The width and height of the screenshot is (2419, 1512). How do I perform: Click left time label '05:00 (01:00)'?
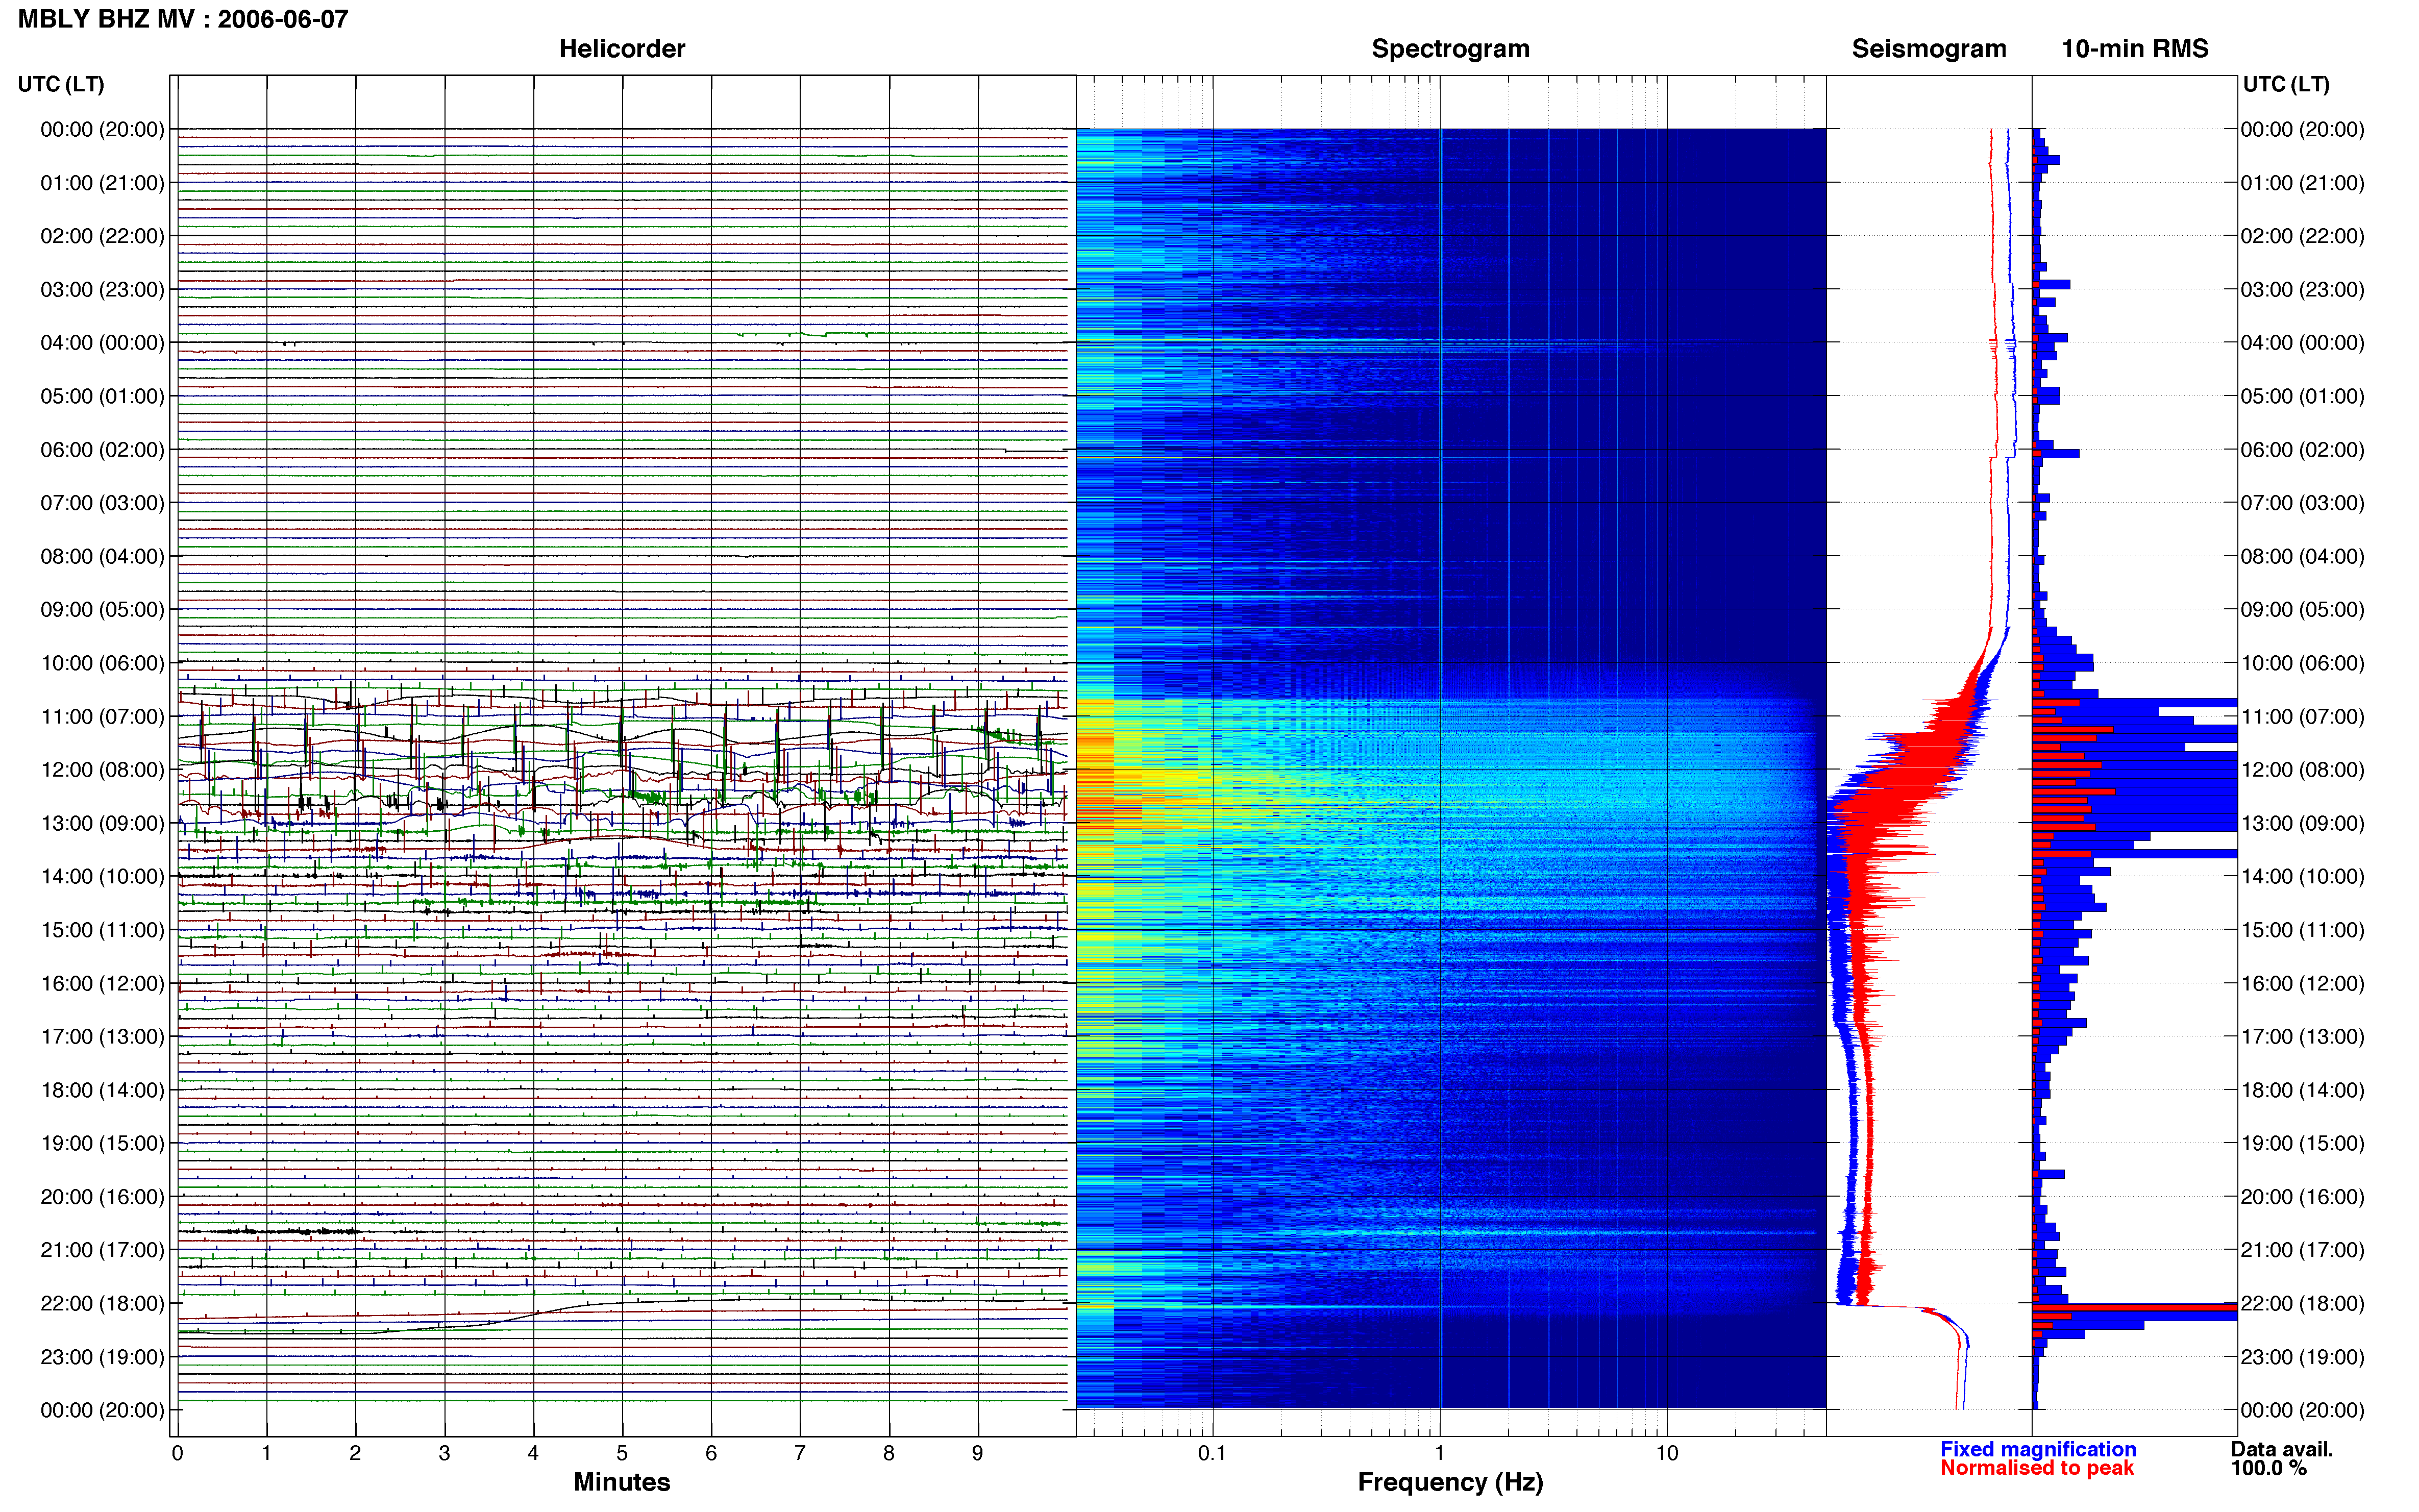102,396
